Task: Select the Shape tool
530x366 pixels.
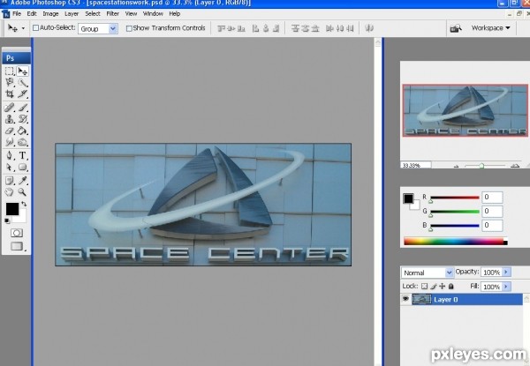Action: (x=23, y=167)
